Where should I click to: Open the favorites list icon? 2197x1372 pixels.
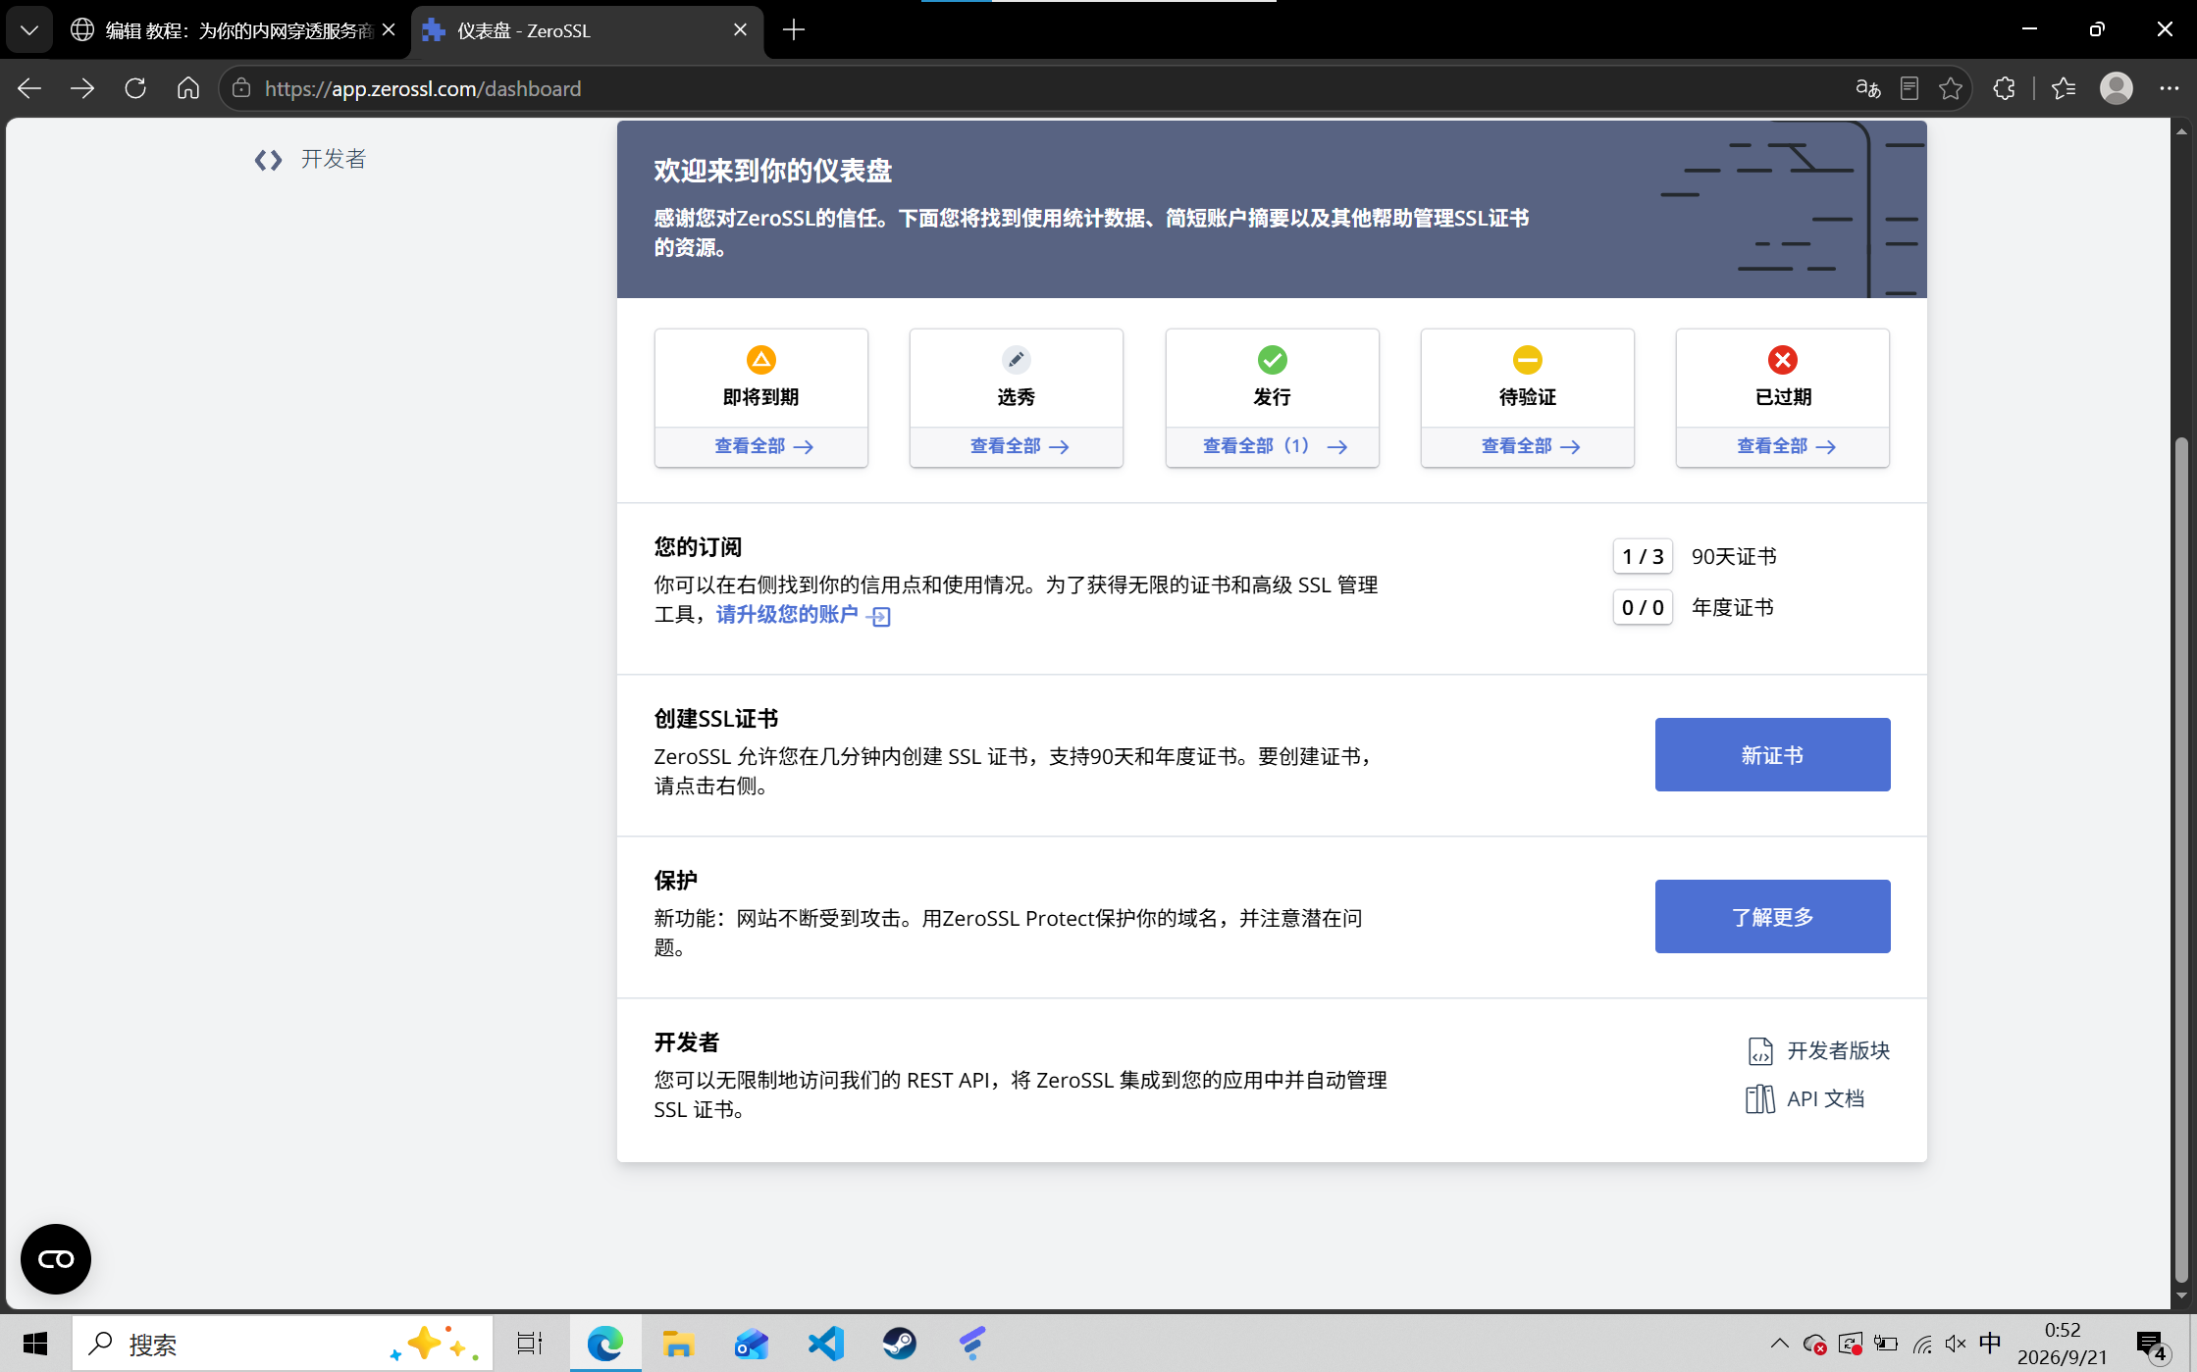[x=2064, y=88]
